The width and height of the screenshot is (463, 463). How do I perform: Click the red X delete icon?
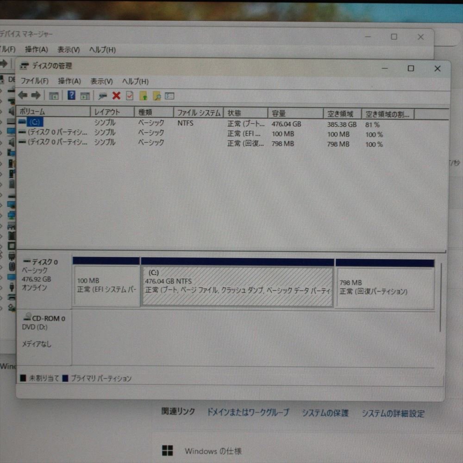116,95
